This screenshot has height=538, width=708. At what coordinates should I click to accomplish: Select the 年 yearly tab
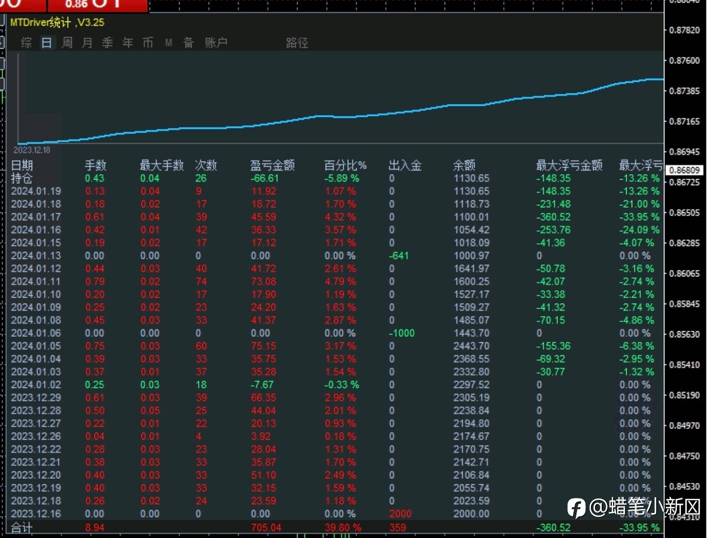(x=128, y=43)
